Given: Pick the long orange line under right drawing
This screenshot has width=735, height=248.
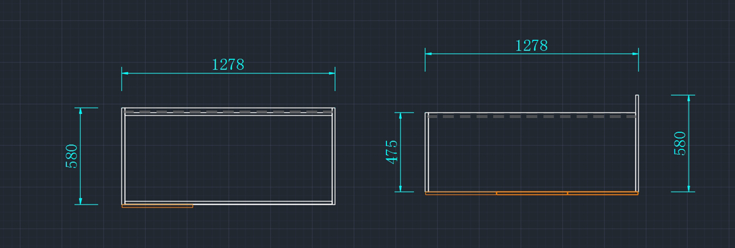Looking at the screenshot, I should (531, 194).
